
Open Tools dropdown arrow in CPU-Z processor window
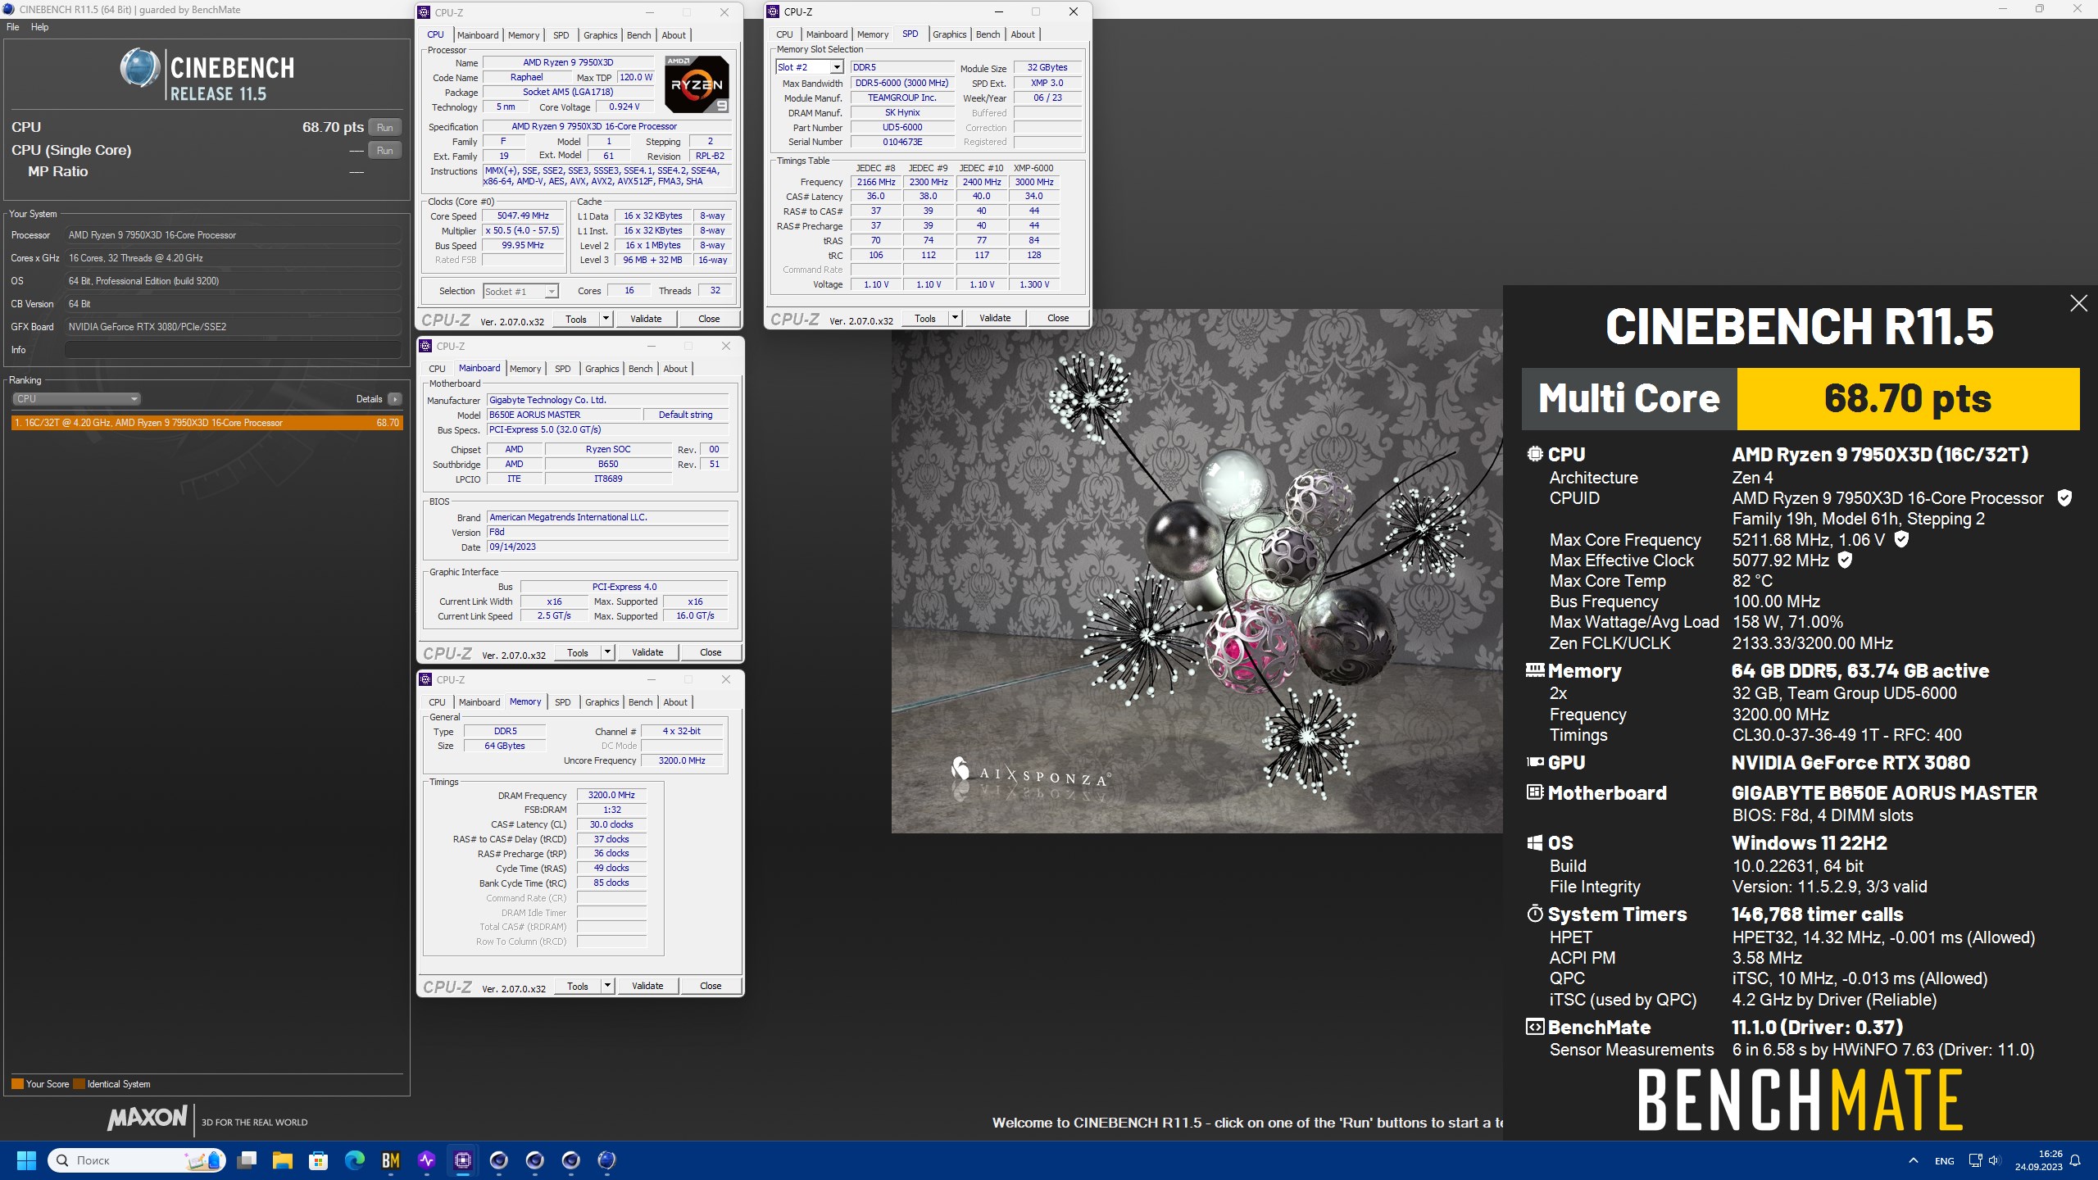[x=606, y=319]
